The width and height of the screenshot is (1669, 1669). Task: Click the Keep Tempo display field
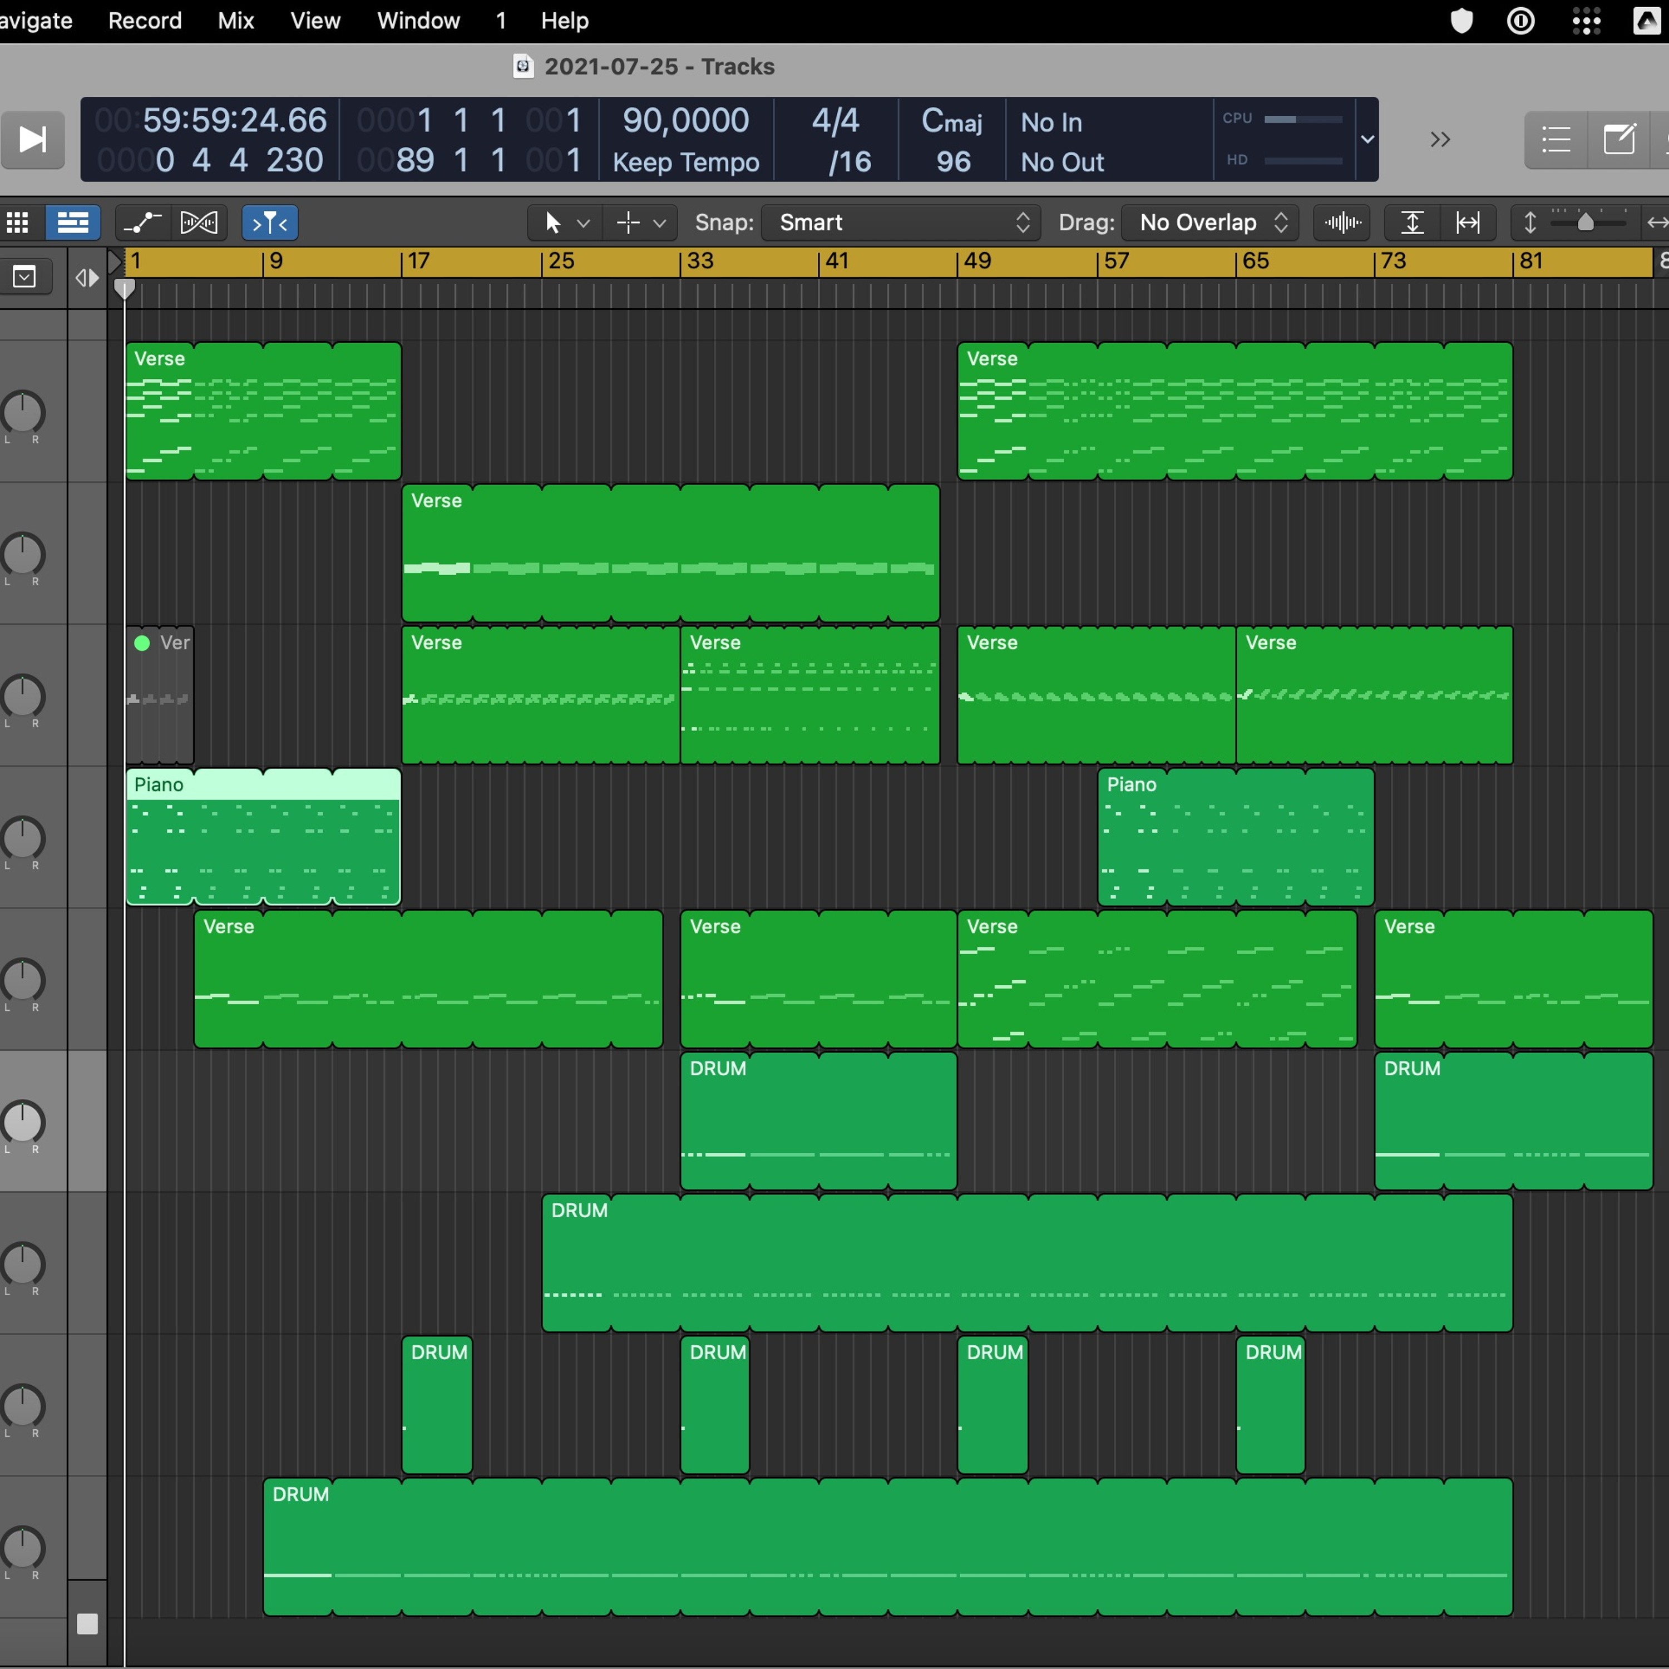[685, 161]
